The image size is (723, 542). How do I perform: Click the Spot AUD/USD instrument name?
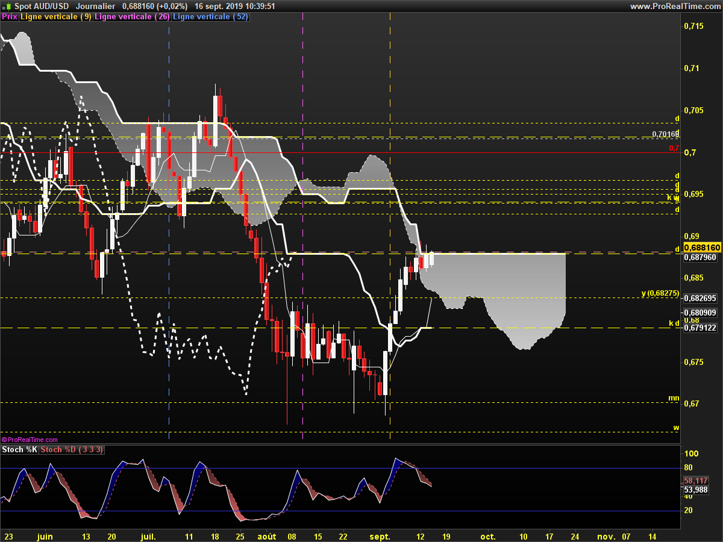click(42, 6)
